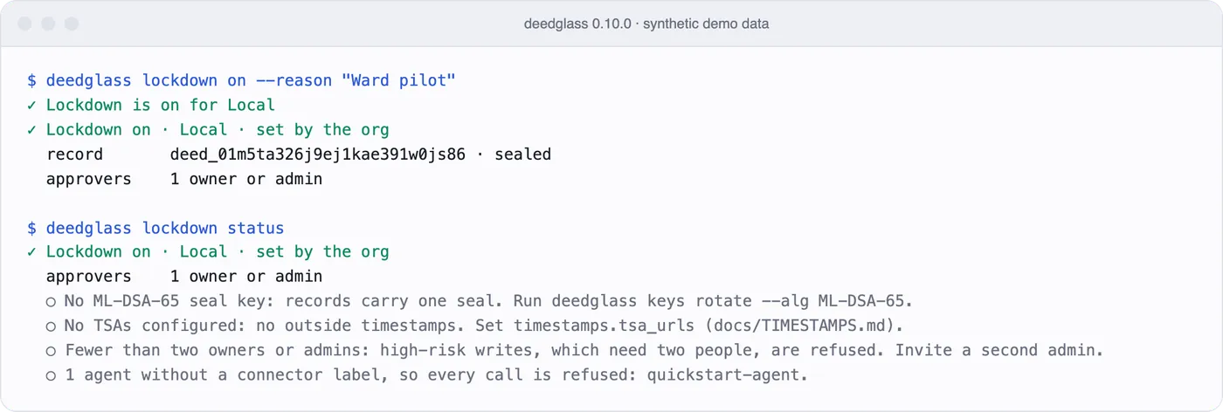Click the checkmark before 'Lockdown is on for Local'
Image resolution: width=1223 pixels, height=412 pixels.
pyautogui.click(x=31, y=105)
